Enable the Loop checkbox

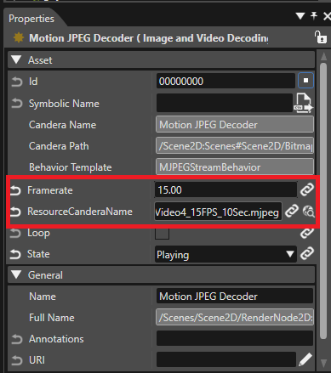point(162,233)
